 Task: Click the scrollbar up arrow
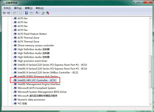pyautogui.click(x=151, y=18)
